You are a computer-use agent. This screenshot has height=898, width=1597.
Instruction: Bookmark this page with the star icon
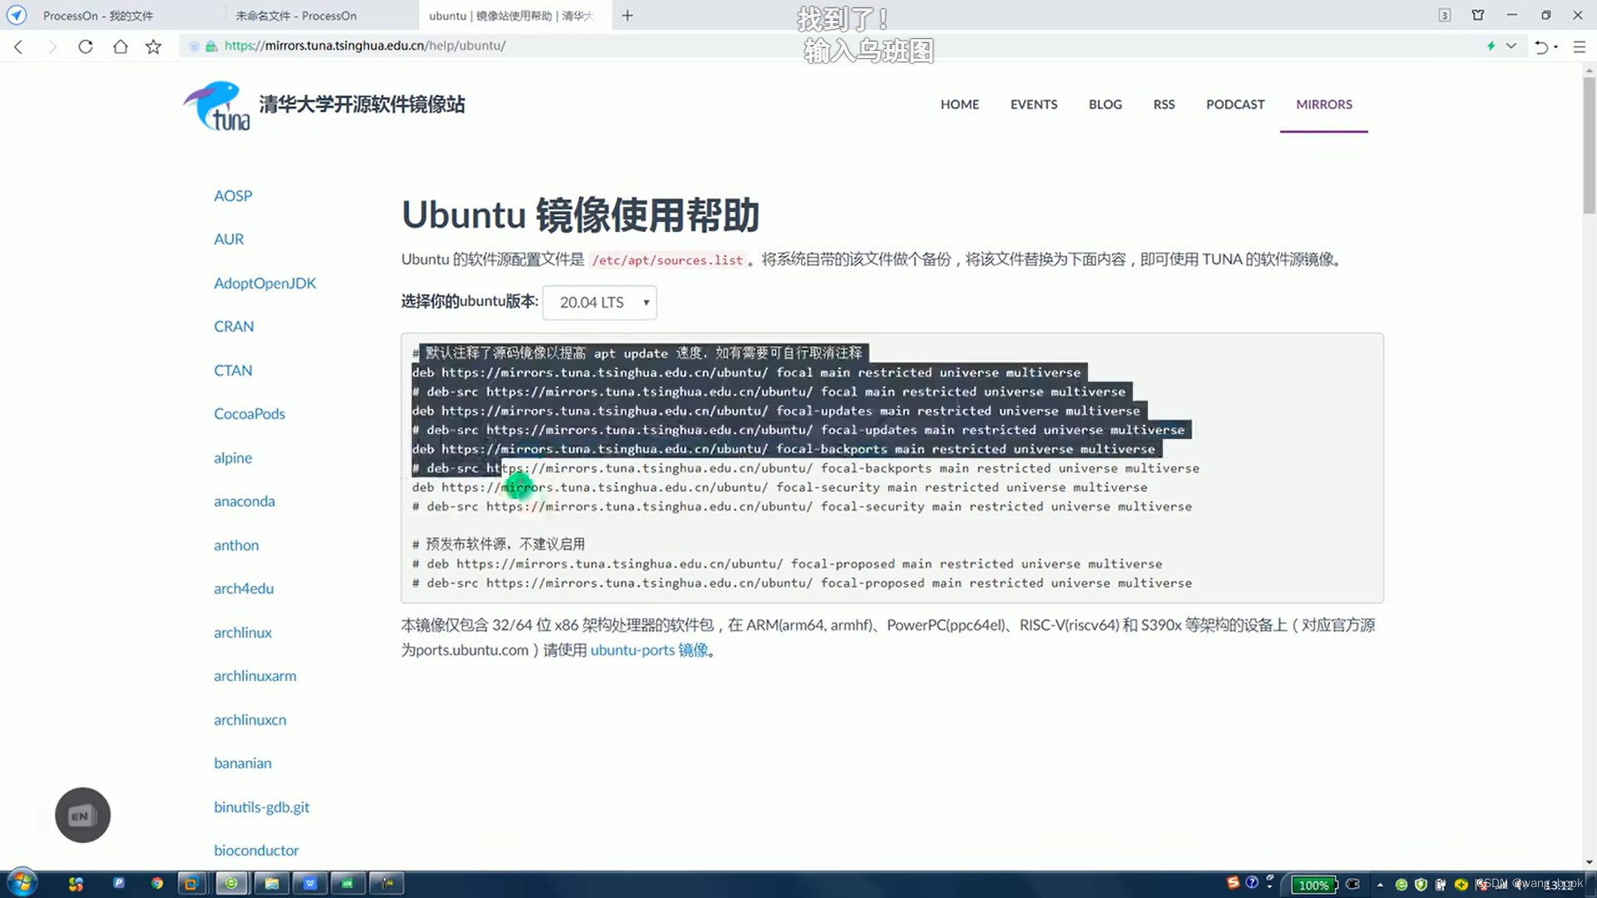tap(153, 47)
